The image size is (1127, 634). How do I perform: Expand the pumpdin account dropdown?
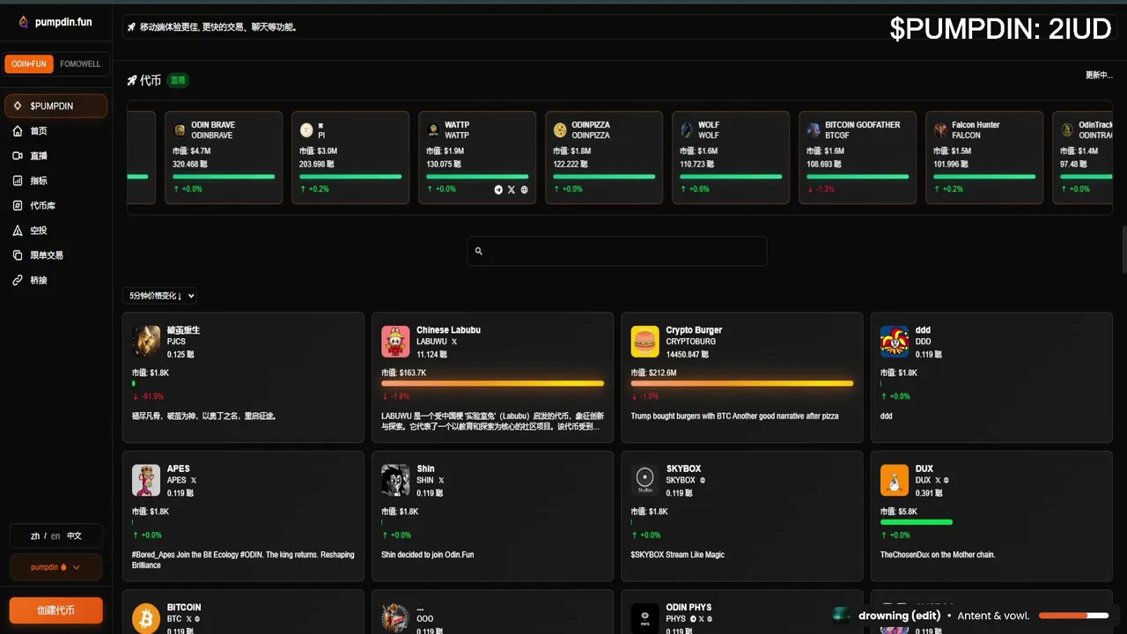click(55, 567)
